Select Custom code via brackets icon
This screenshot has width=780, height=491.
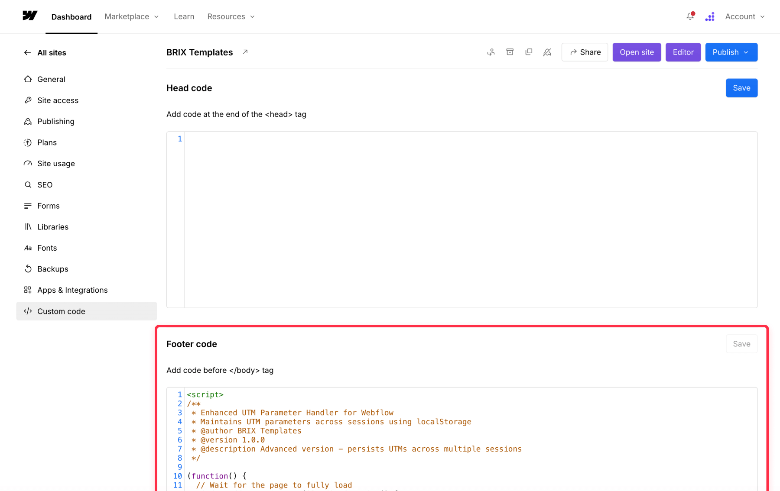pos(28,311)
